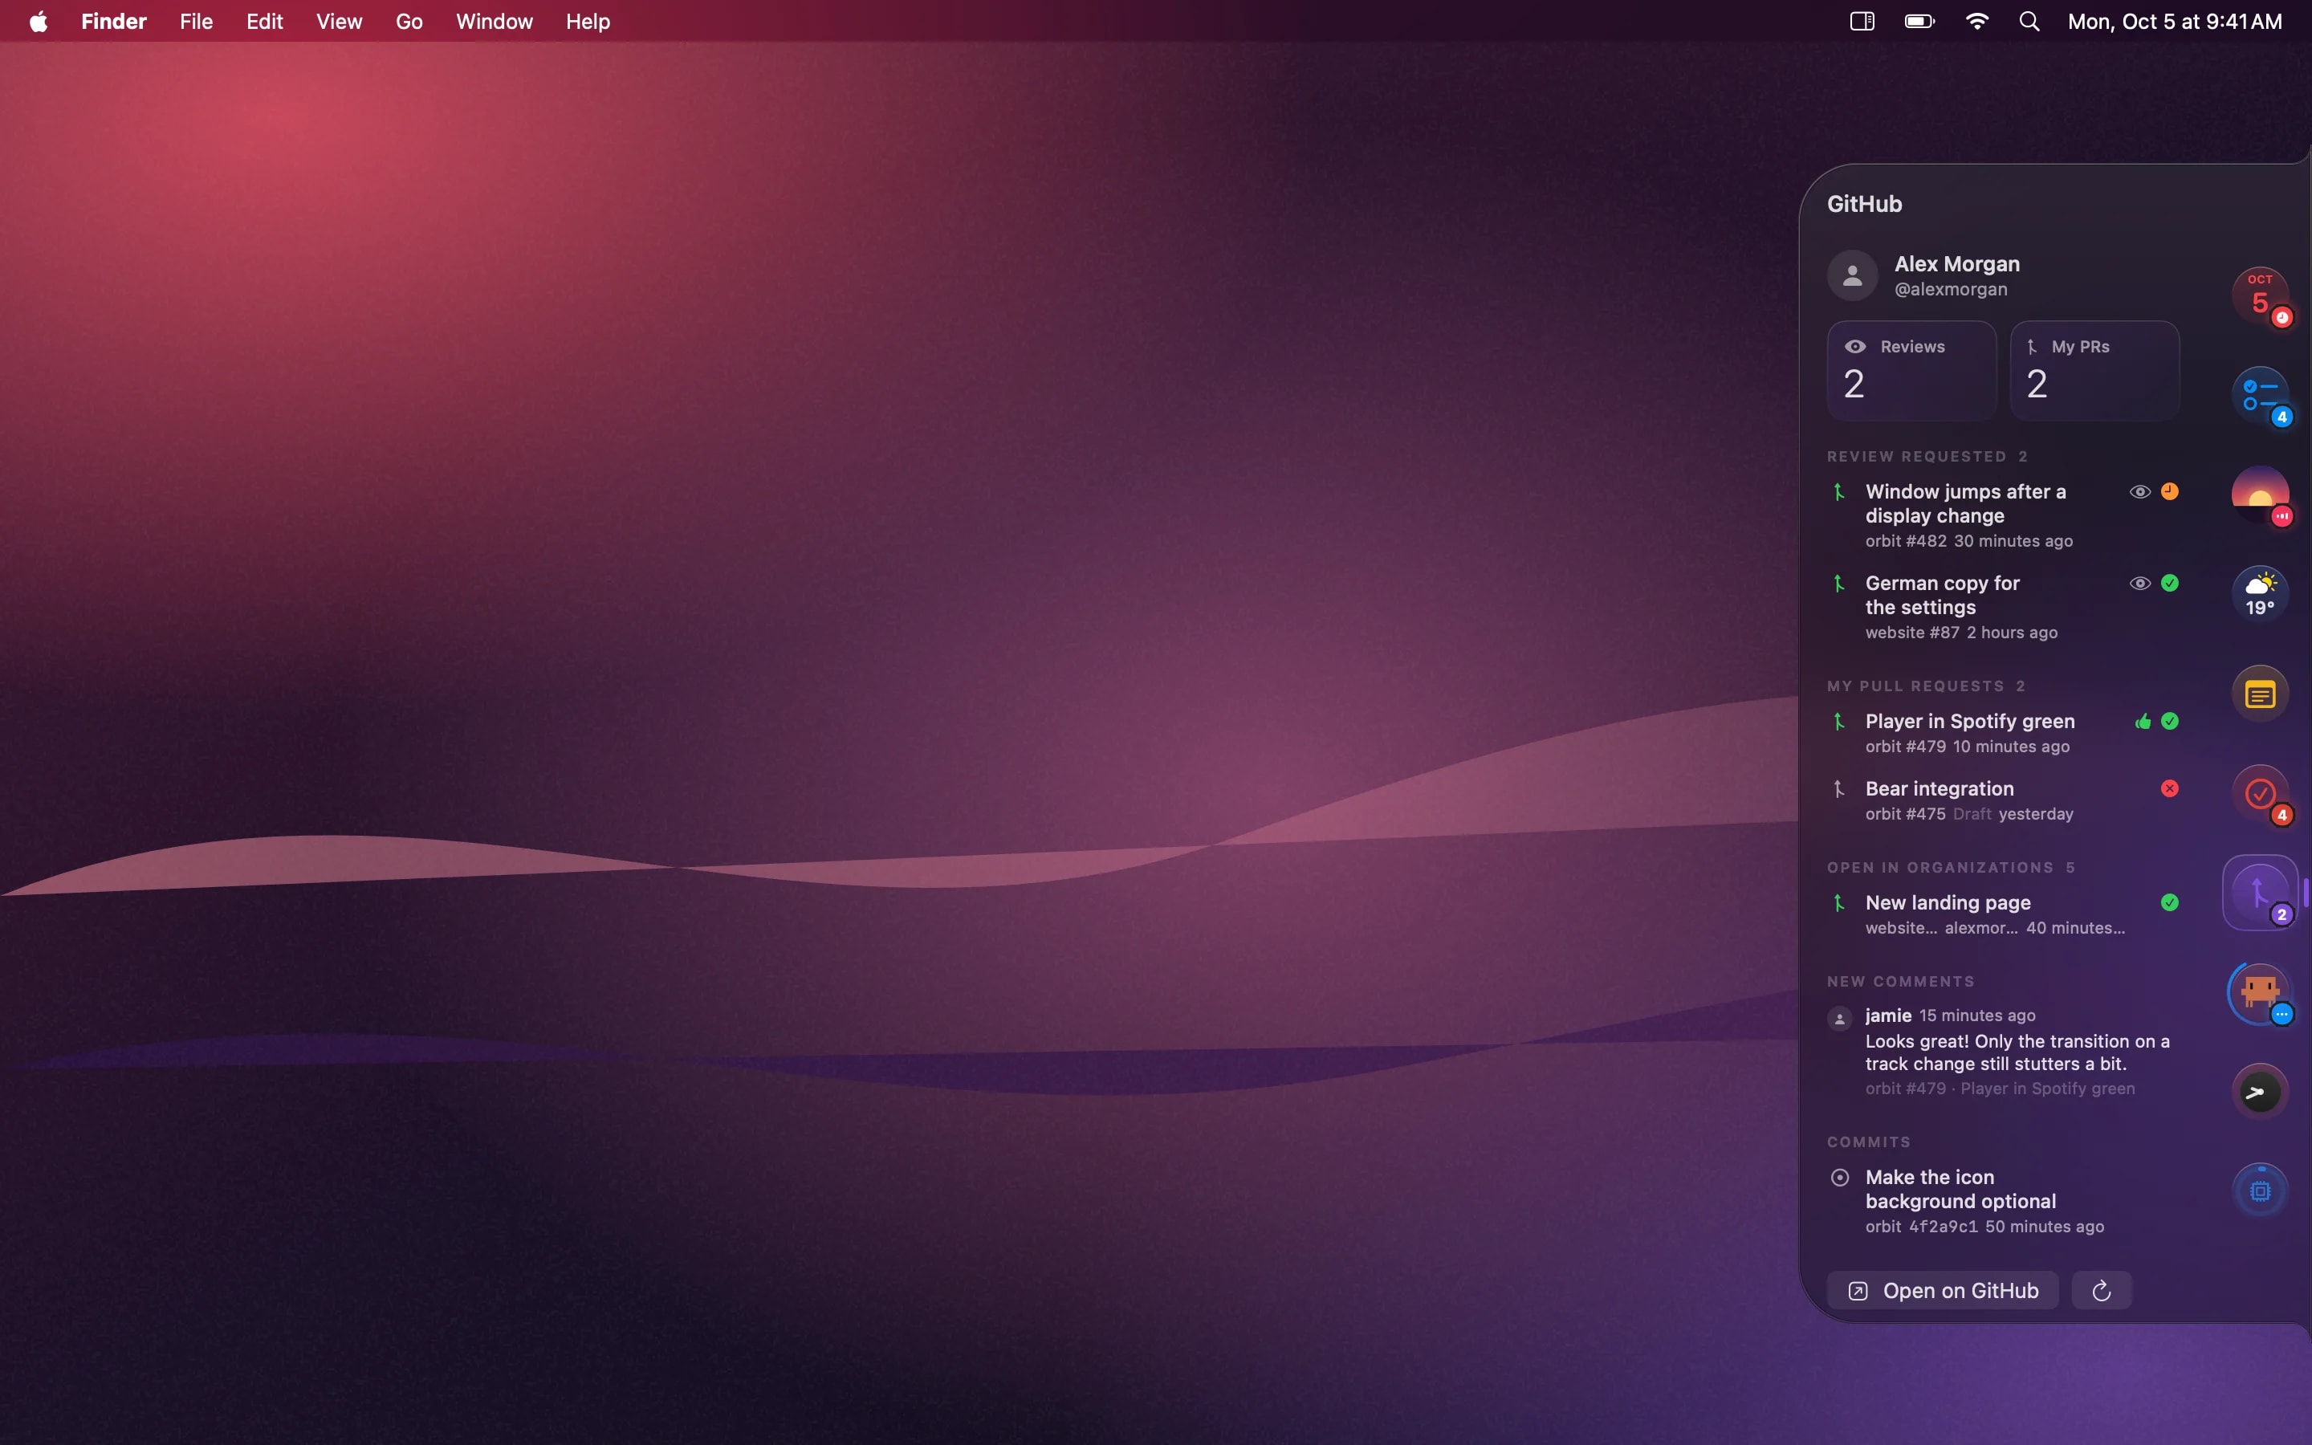
Task: Open the Go menu
Action: [409, 21]
